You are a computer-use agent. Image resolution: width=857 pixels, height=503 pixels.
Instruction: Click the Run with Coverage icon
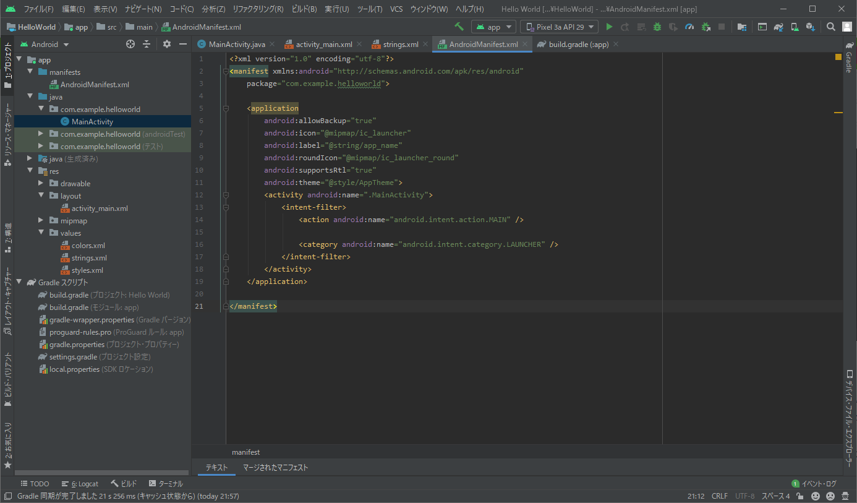[673, 27]
